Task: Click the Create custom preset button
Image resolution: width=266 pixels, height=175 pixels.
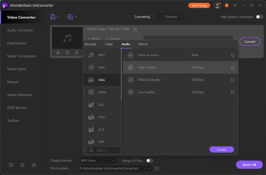Action: click(222, 150)
